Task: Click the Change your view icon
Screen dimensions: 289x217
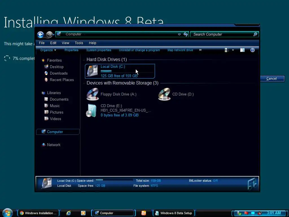Action: click(x=227, y=50)
